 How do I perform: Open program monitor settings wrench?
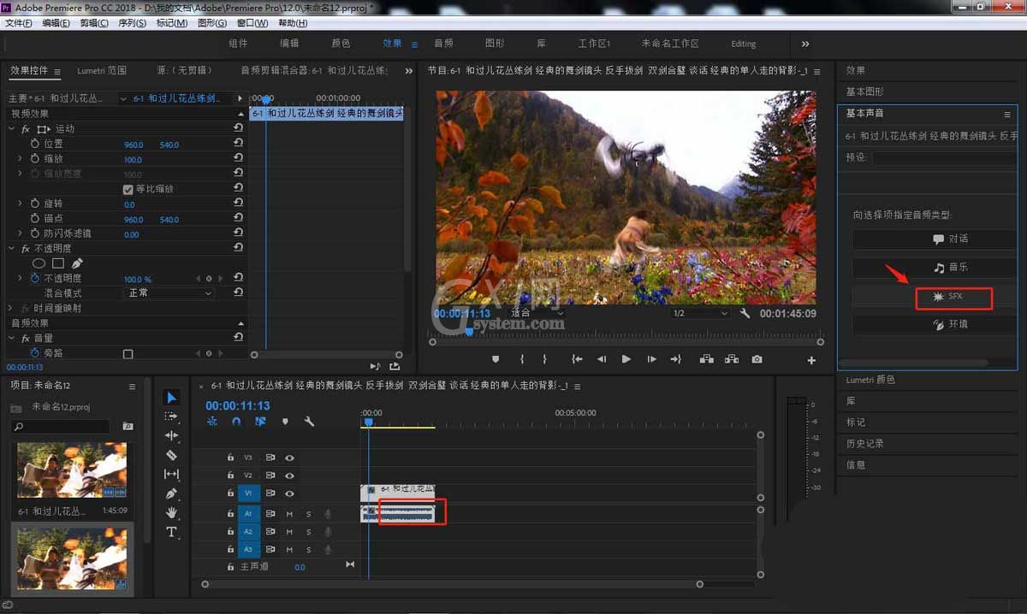(745, 314)
